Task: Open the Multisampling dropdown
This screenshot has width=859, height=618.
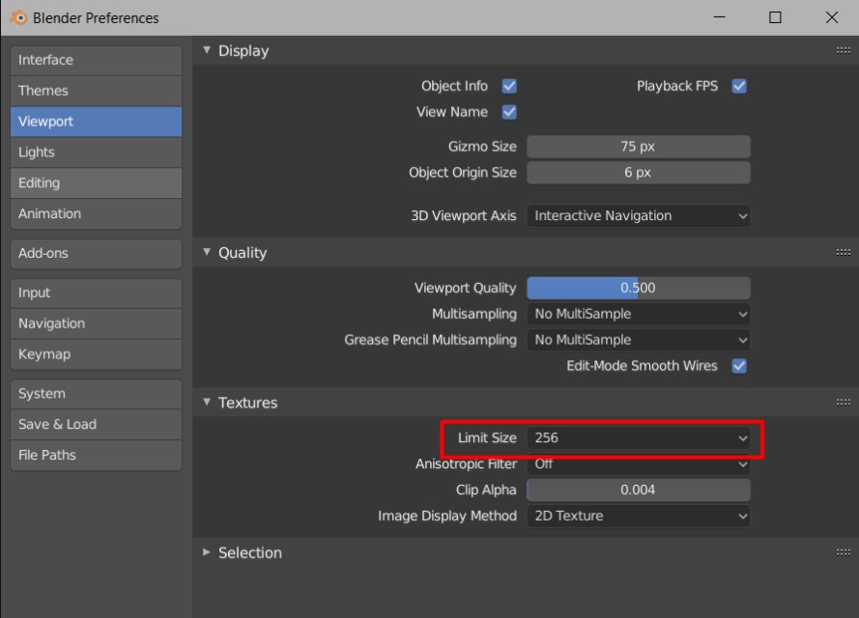Action: (638, 314)
